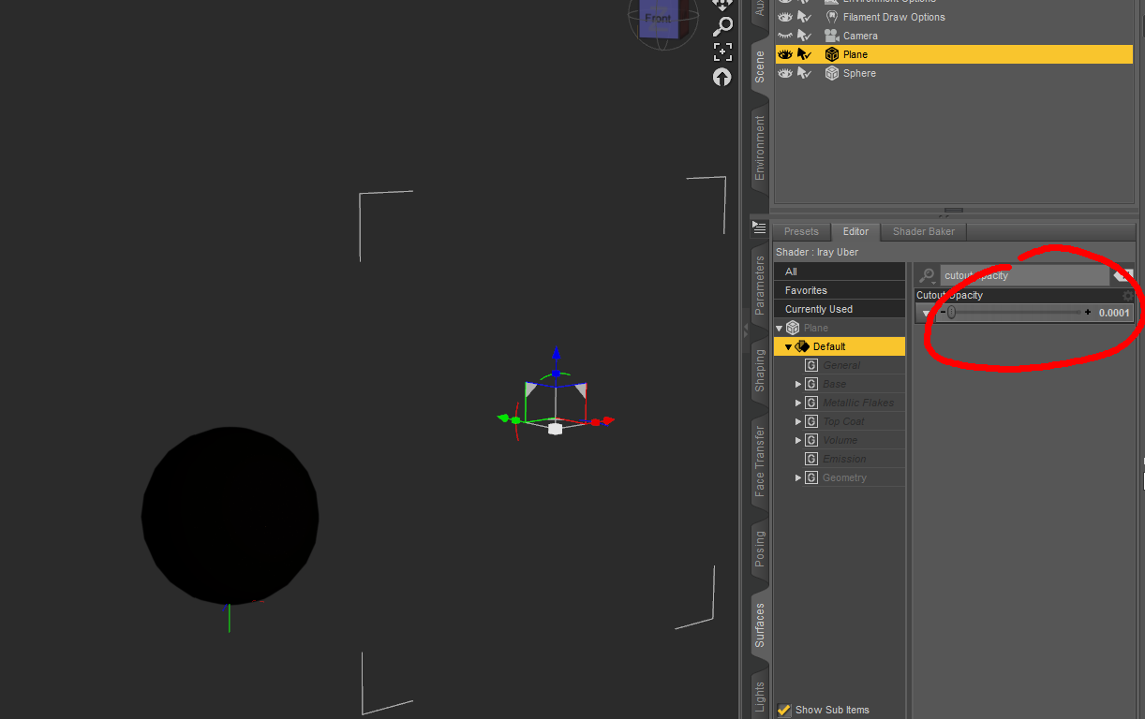The height and width of the screenshot is (719, 1145).
Task: Open the Face Transfer side tab
Action: [760, 460]
